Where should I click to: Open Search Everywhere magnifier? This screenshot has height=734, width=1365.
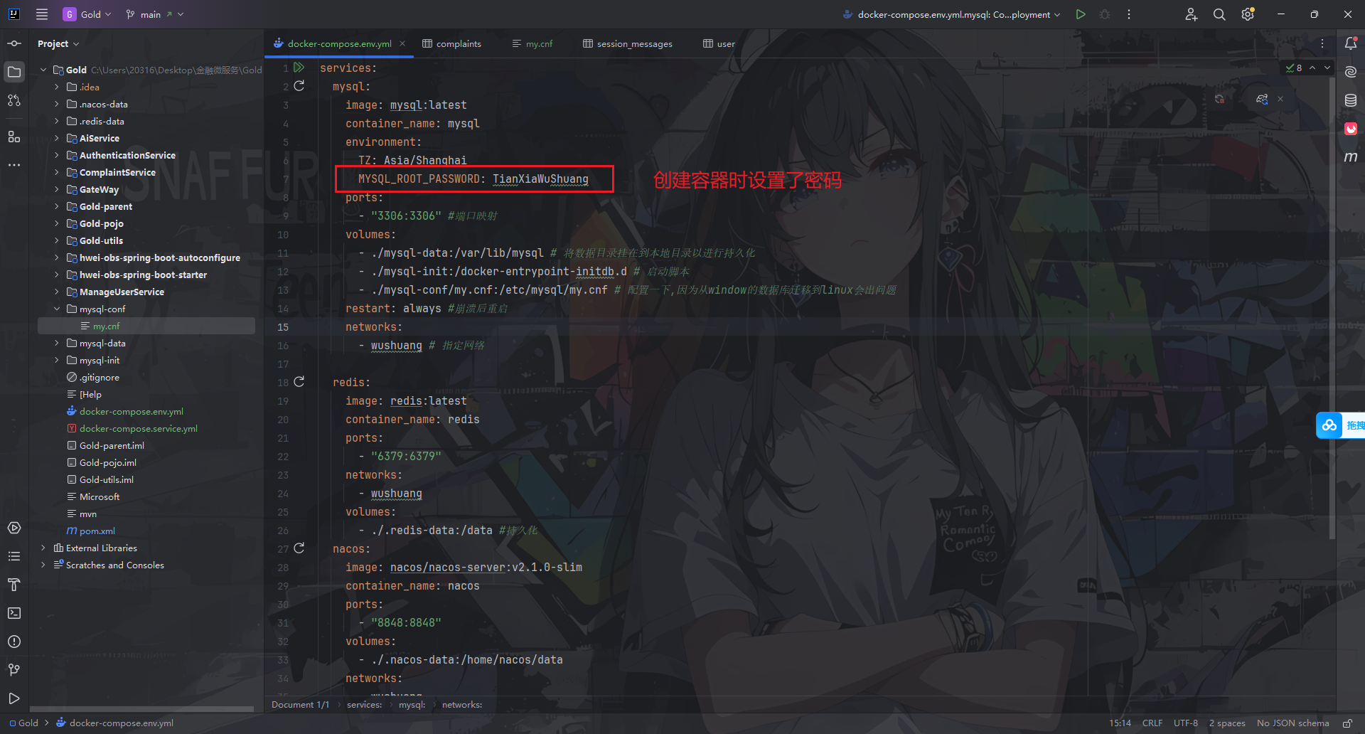coord(1219,14)
